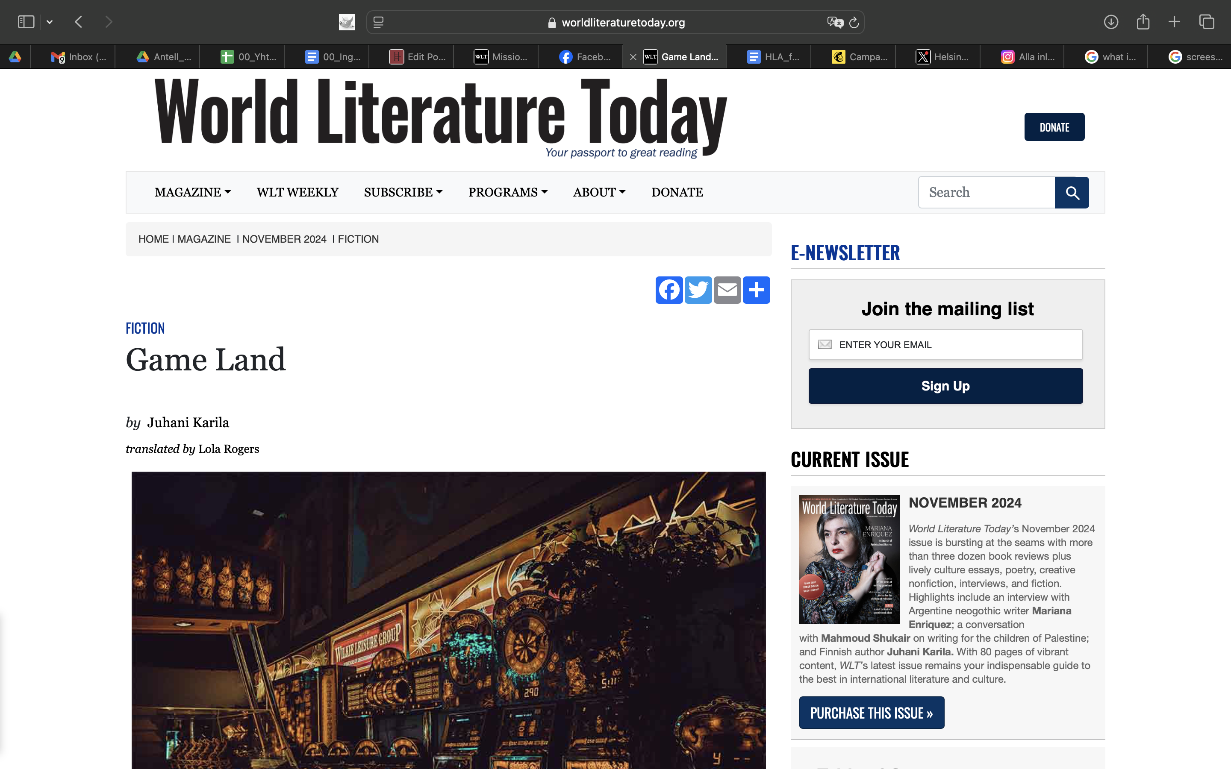Switch to the Missio tab
1231x769 pixels.
point(495,57)
